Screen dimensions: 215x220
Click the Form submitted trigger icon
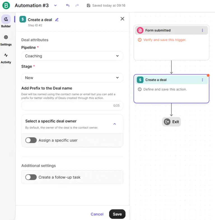[x=140, y=30]
